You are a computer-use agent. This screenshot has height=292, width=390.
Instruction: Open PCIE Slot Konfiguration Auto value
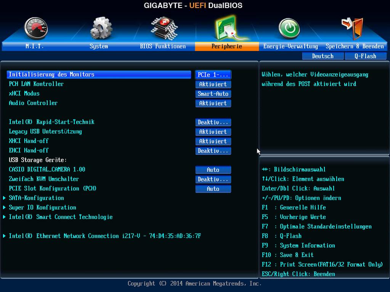[213, 189]
